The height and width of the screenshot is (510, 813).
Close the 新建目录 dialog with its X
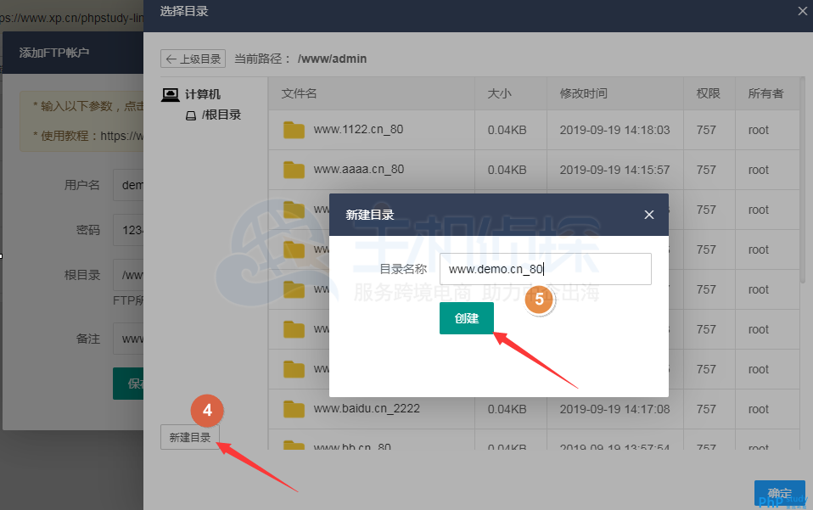[x=649, y=215]
